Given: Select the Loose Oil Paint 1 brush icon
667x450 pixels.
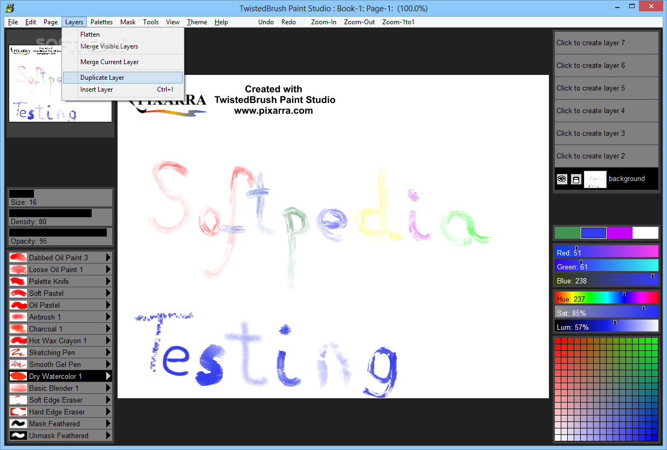Looking at the screenshot, I should tap(18, 269).
